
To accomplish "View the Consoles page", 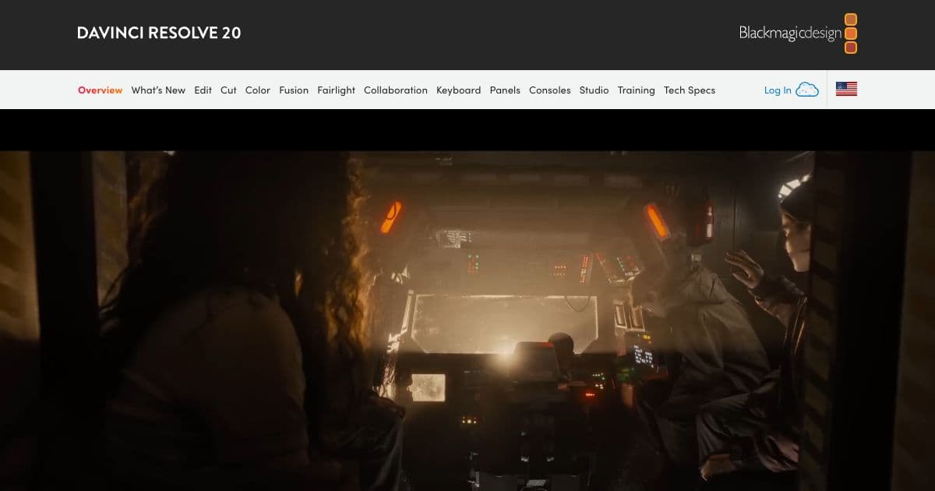I will (x=550, y=90).
